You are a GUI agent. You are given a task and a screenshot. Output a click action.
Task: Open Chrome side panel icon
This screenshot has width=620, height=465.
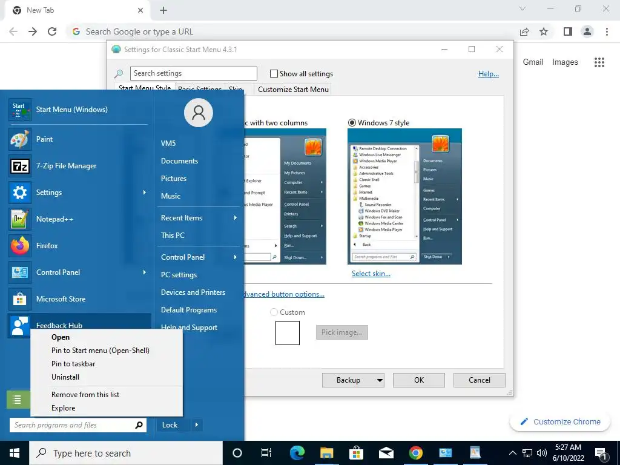tap(568, 31)
